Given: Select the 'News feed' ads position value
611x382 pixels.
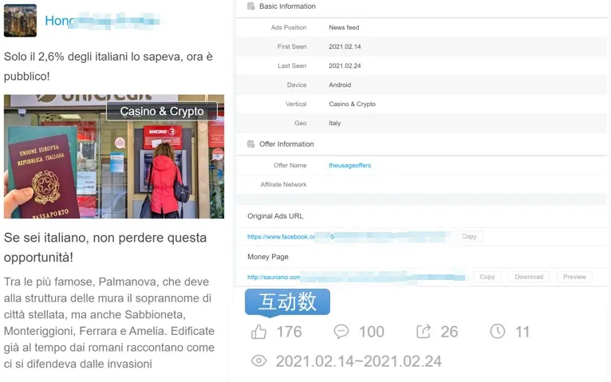Looking at the screenshot, I should [344, 27].
